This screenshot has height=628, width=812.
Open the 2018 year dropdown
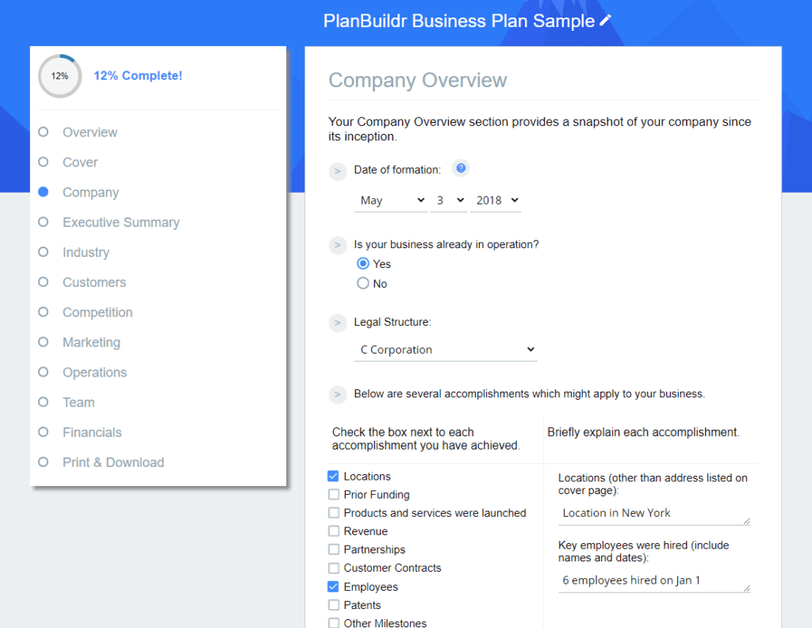496,200
